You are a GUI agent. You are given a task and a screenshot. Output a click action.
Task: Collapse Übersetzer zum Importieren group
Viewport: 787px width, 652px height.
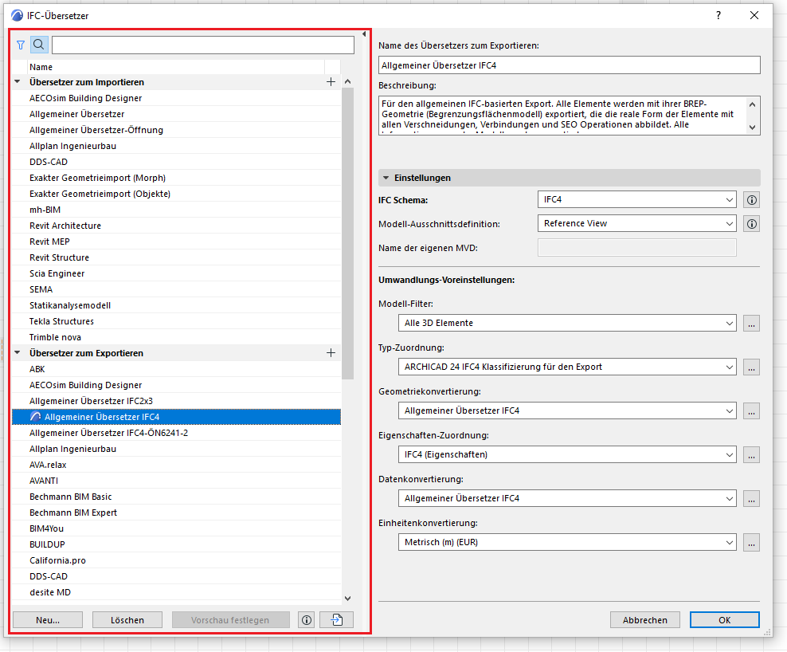18,82
